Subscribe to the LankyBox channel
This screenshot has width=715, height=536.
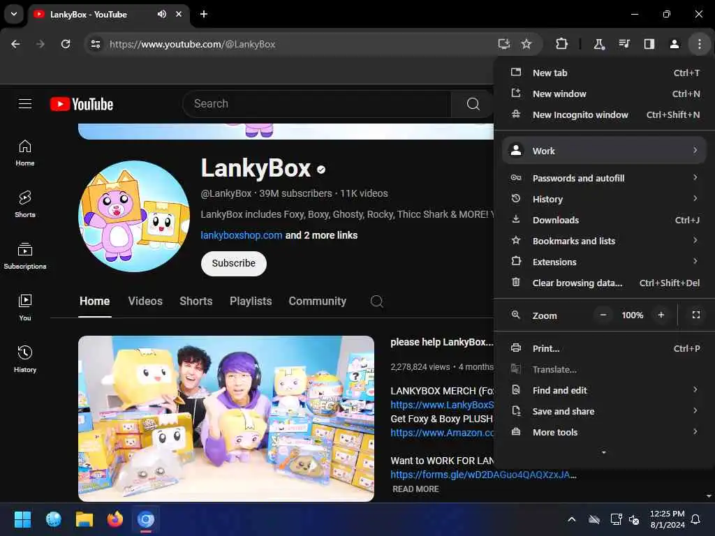(x=233, y=263)
